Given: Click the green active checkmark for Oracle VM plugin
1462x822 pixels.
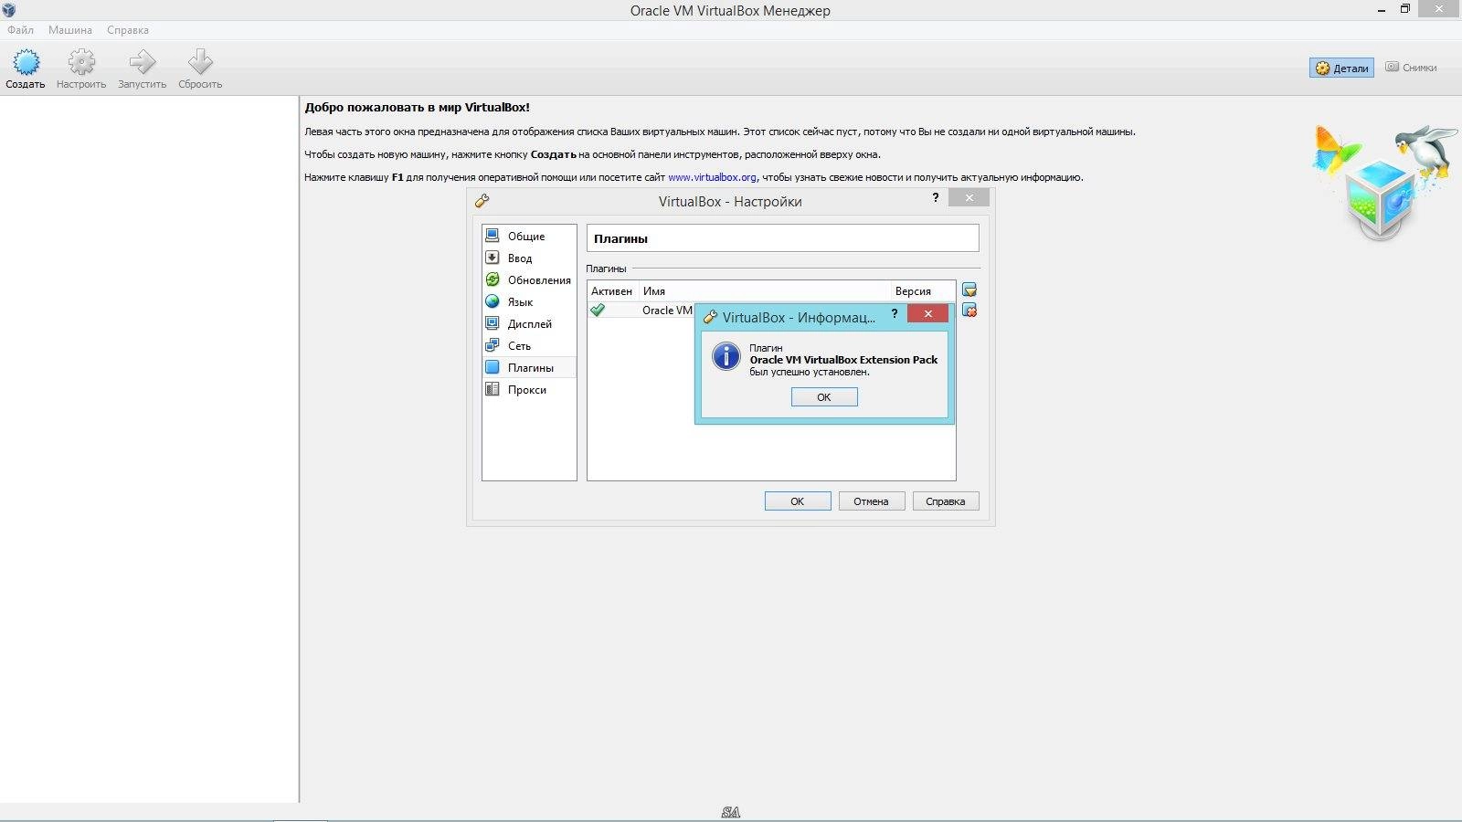Looking at the screenshot, I should pos(598,311).
